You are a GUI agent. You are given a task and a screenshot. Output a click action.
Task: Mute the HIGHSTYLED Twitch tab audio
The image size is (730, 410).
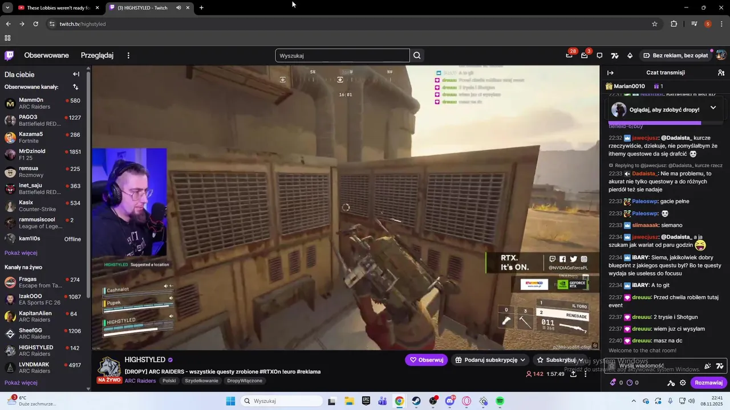179,7
